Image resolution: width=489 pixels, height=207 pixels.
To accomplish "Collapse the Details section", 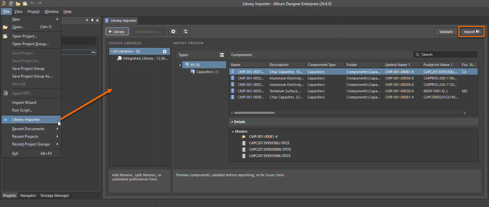I will 232,122.
